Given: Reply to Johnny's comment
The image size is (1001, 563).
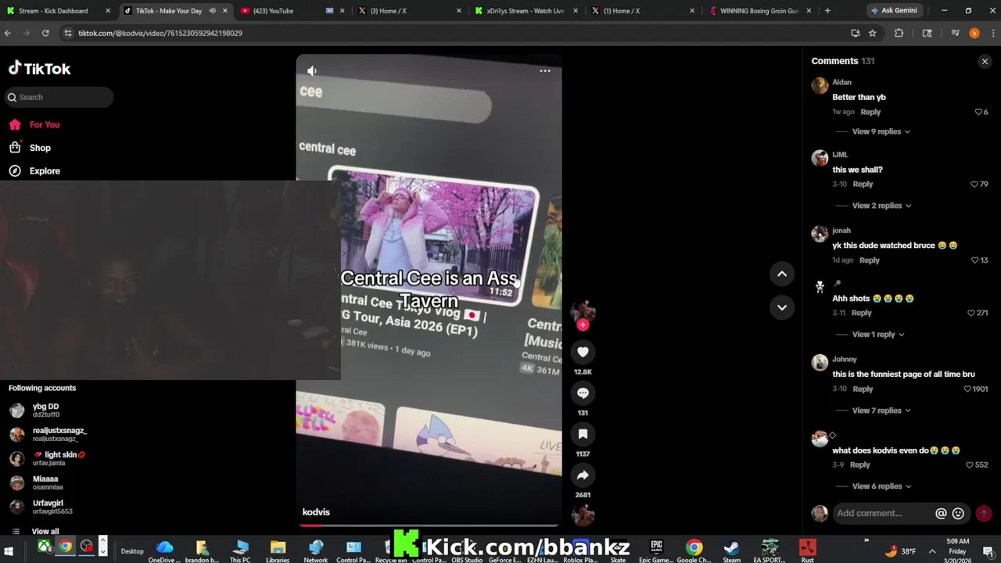Looking at the screenshot, I should coord(863,389).
